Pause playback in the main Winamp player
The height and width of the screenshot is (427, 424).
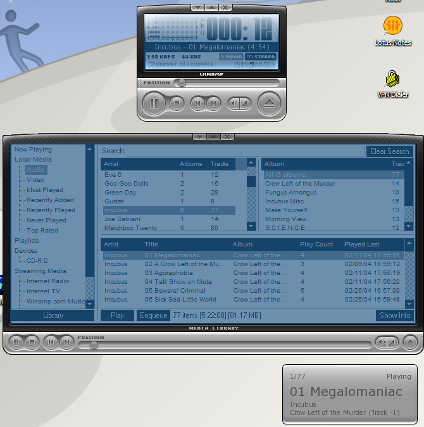(x=154, y=103)
